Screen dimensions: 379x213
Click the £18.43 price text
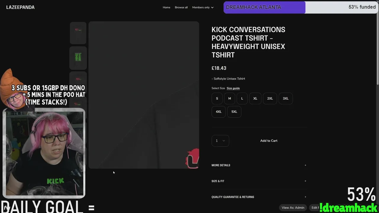click(x=219, y=68)
